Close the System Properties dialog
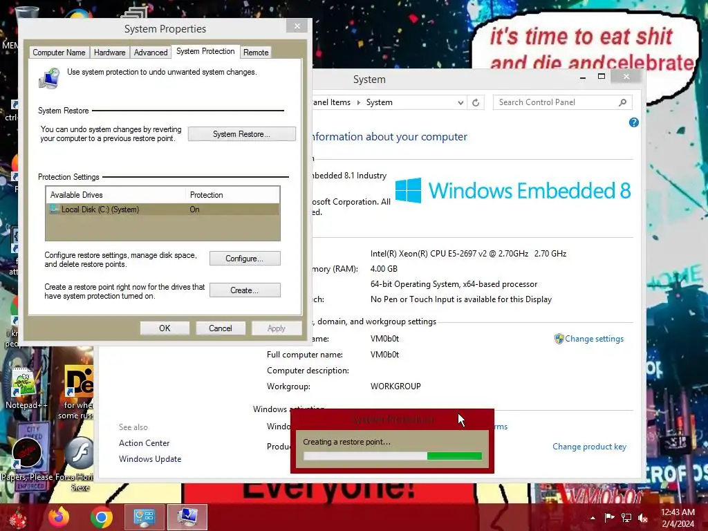This screenshot has width=708, height=531. [x=297, y=26]
